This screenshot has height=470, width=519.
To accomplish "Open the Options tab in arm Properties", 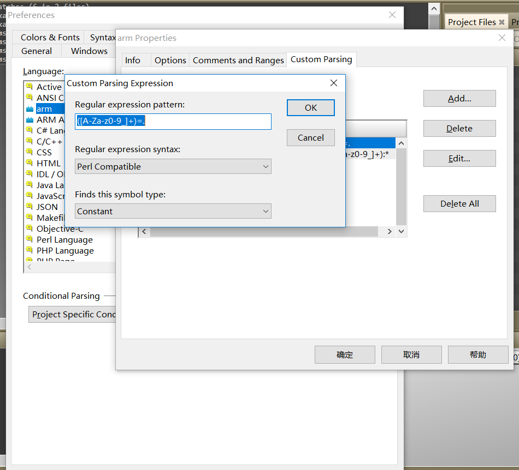I will [170, 60].
